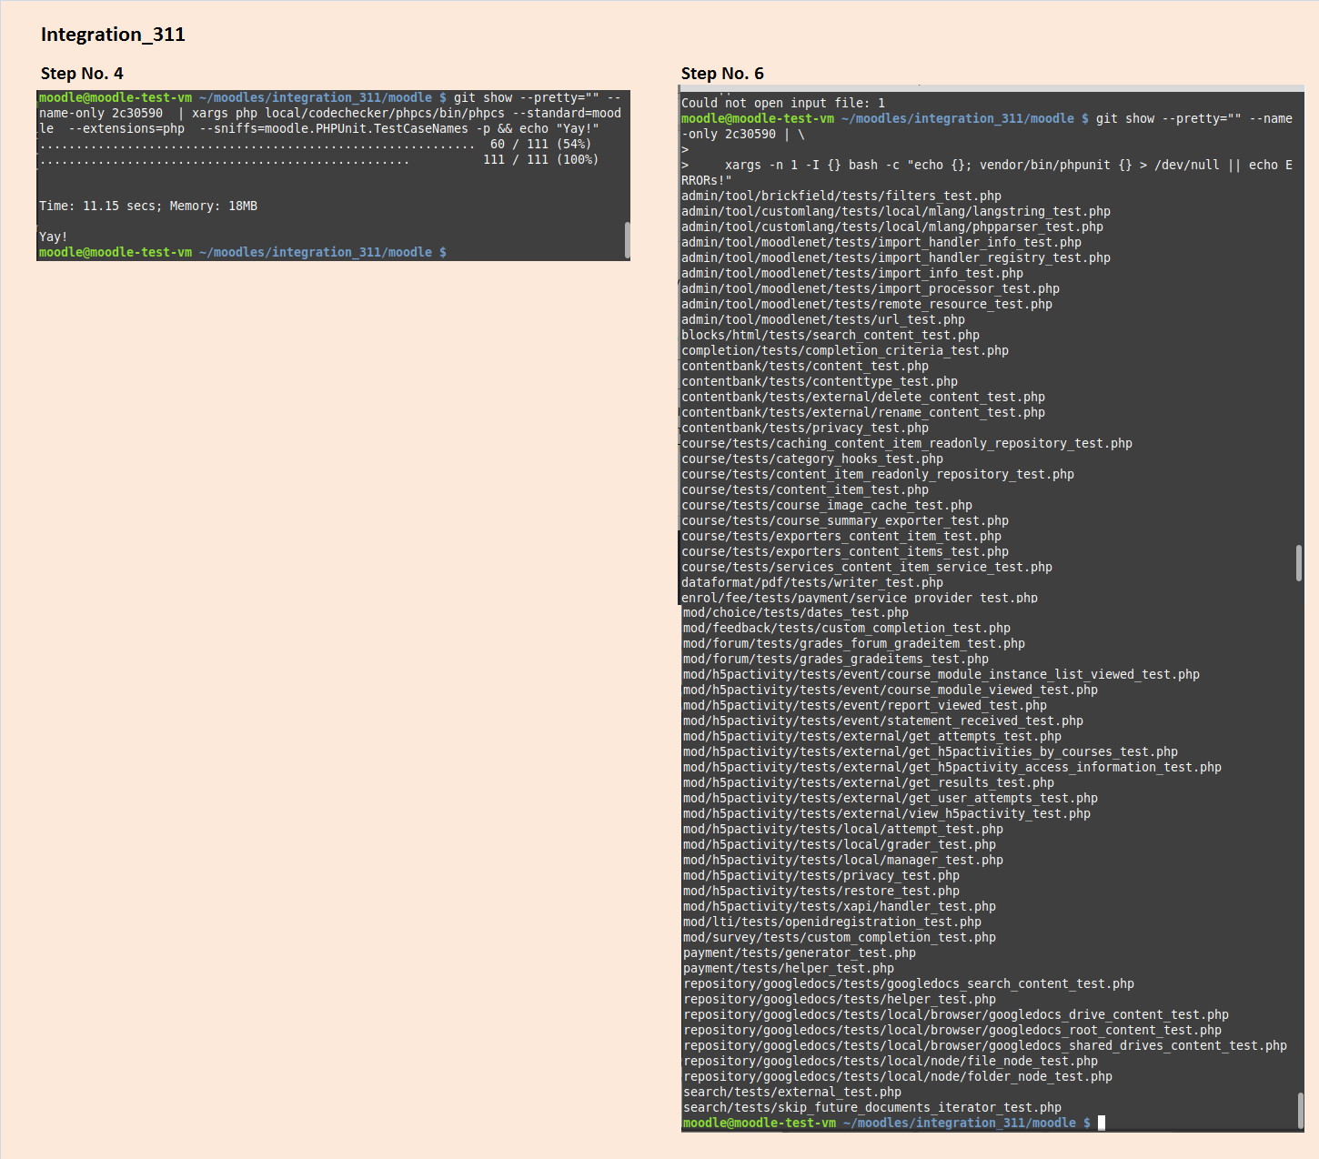
Task: Click the phpparser_test.php file line
Action: (x=892, y=227)
